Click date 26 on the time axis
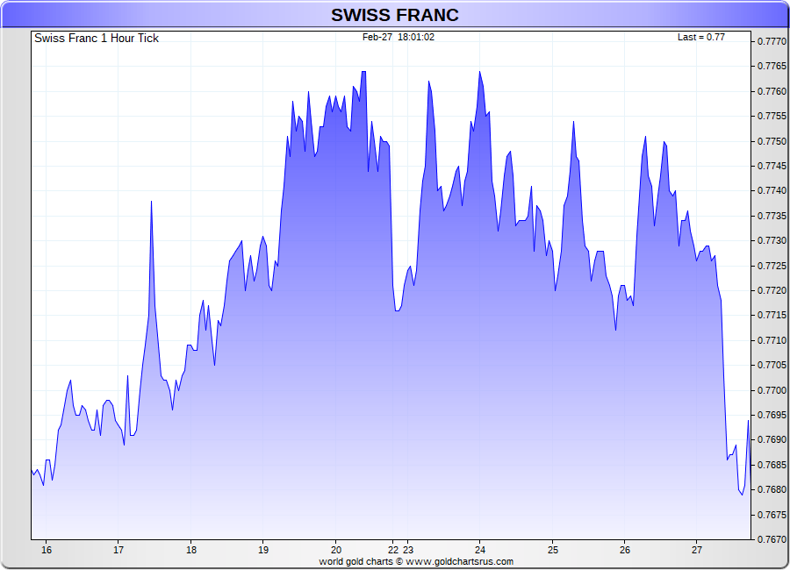Screen dimensions: 790x570 [x=624, y=550]
